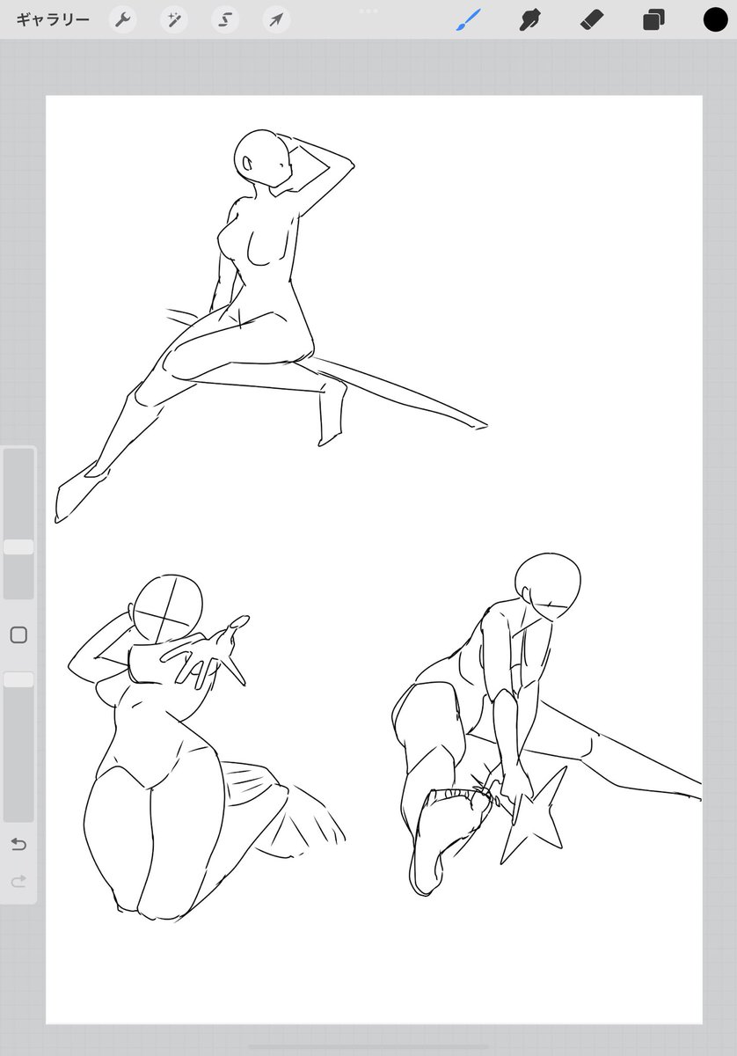Open the Adjustments magic wand menu
The image size is (737, 1056).
(174, 19)
